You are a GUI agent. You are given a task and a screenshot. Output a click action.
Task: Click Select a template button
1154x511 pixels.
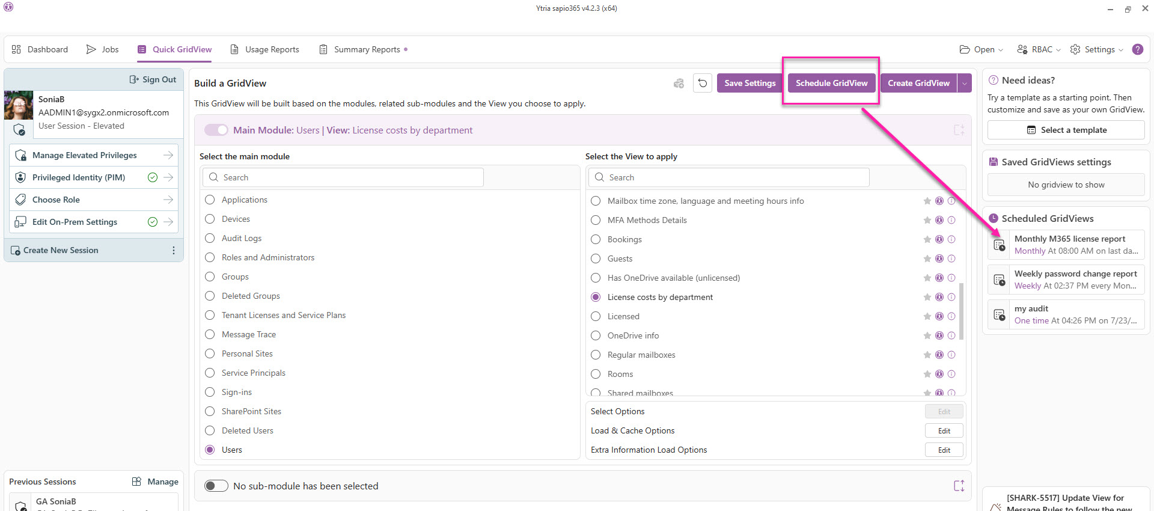(x=1066, y=130)
